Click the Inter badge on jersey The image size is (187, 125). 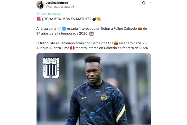point(104,97)
